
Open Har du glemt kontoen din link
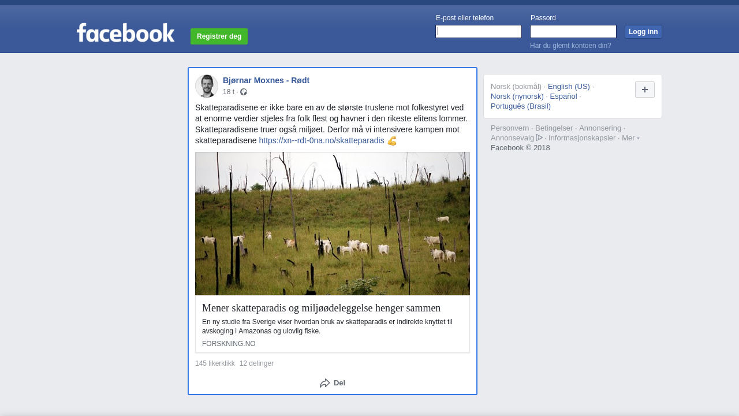570,46
